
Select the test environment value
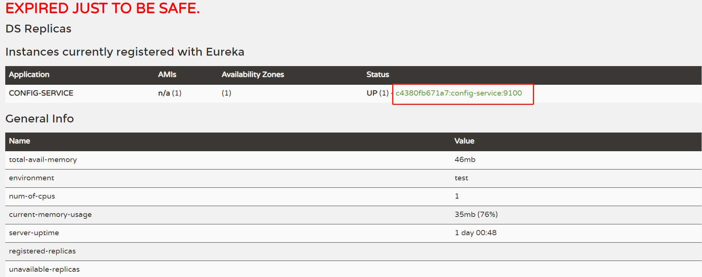pos(461,178)
